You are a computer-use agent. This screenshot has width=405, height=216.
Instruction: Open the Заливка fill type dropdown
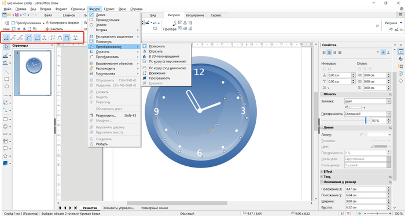(x=367, y=101)
